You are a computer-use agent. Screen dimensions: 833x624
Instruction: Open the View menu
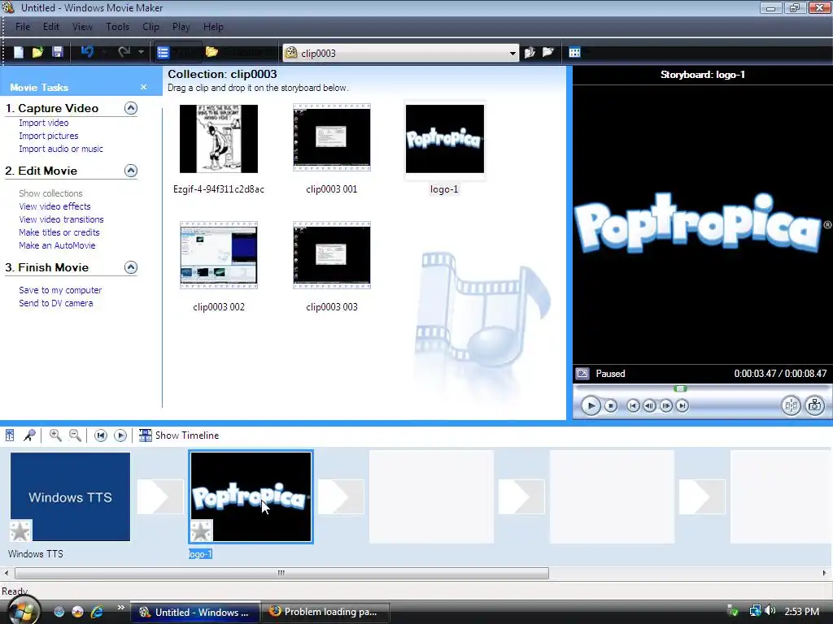pyautogui.click(x=82, y=27)
